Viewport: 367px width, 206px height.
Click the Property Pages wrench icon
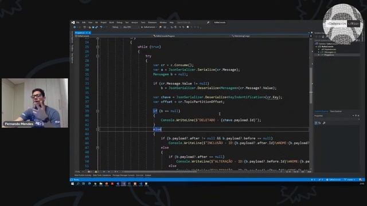(324, 123)
